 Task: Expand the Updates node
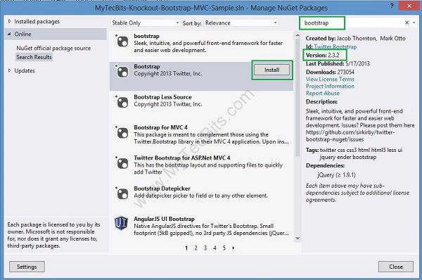[x=10, y=70]
